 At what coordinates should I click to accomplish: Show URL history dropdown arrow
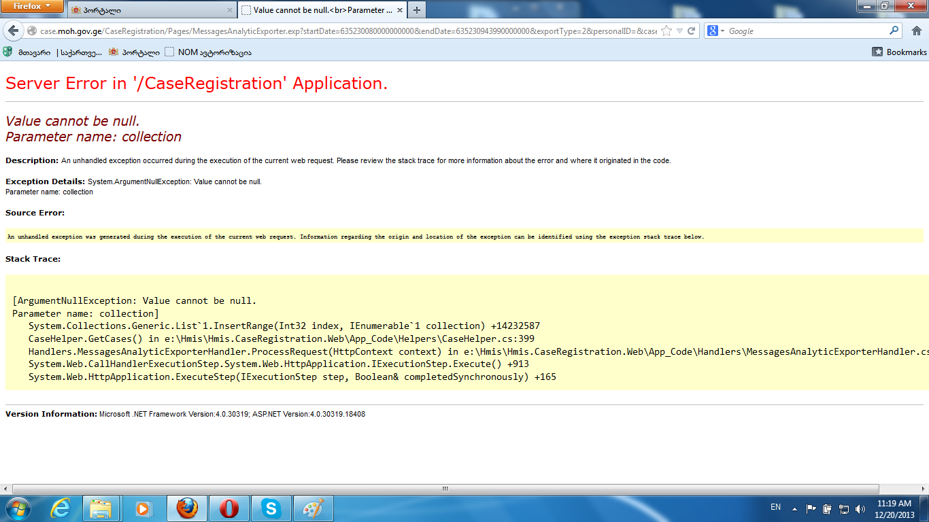679,31
